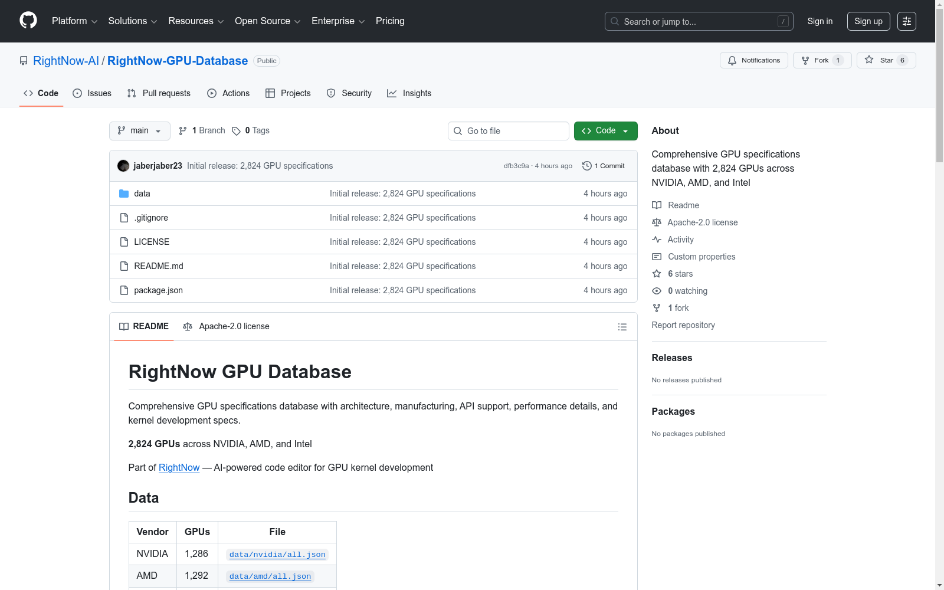Click Report repository

(683, 325)
